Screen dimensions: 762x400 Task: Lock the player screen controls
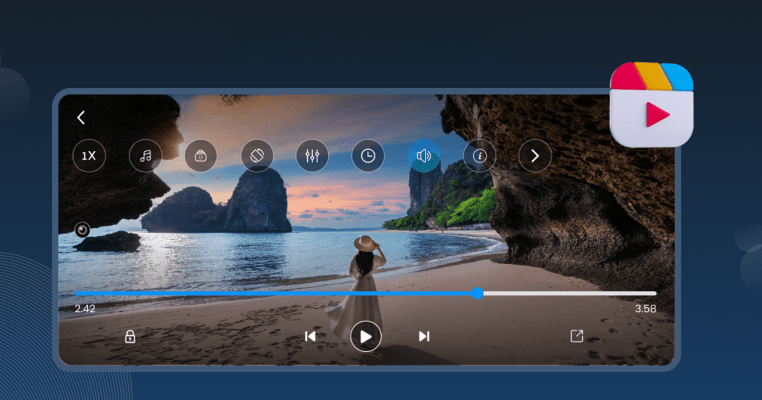[x=130, y=337]
